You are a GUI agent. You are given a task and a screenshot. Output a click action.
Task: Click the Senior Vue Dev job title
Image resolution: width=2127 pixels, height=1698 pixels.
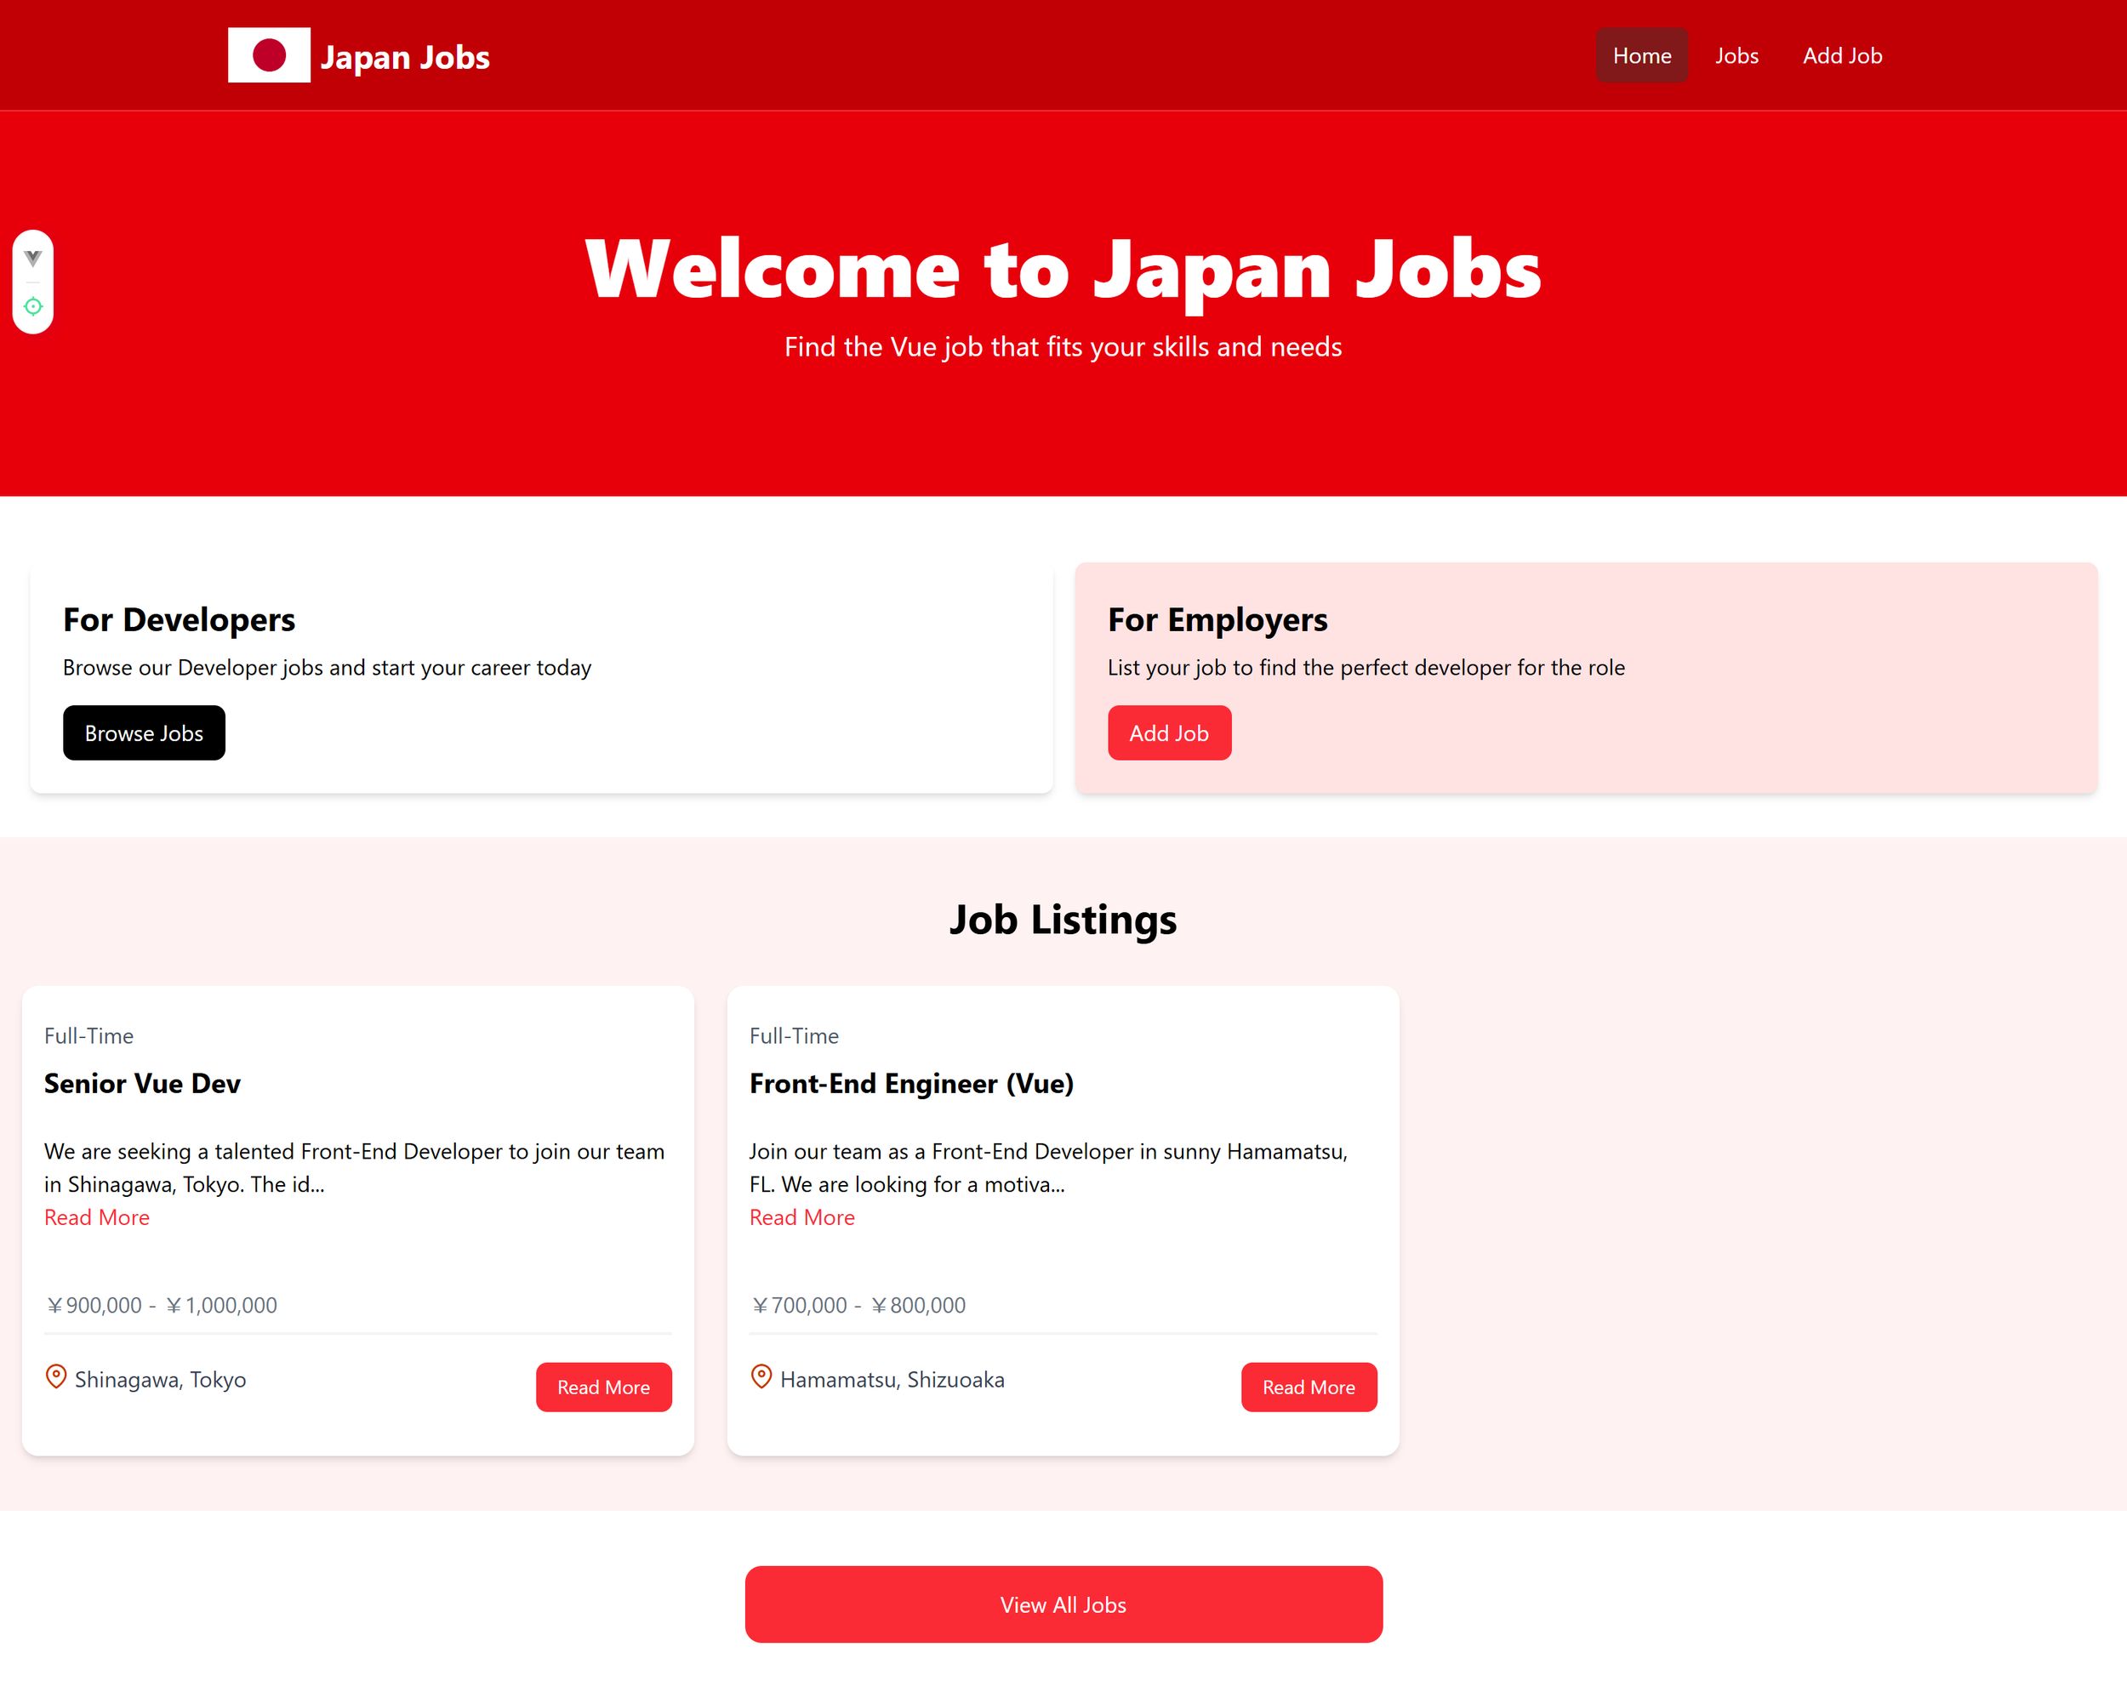point(142,1083)
